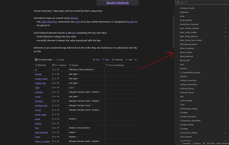Open the code view icon of table
This screenshot has height=145, width=229.
coord(136,60)
